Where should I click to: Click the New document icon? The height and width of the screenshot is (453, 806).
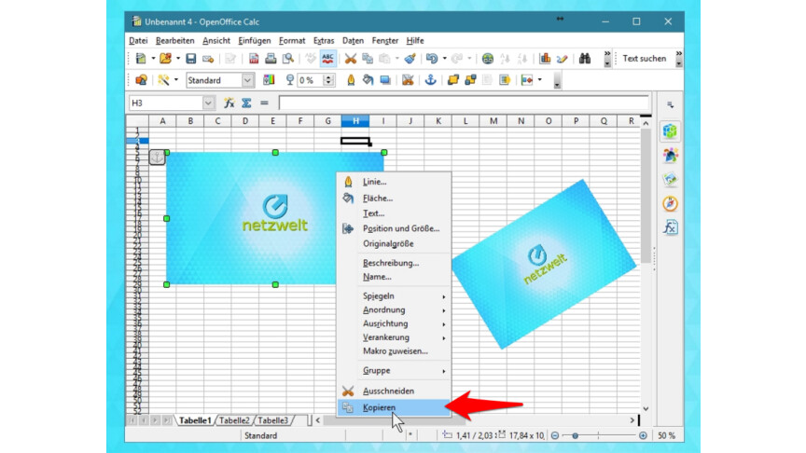[140, 59]
